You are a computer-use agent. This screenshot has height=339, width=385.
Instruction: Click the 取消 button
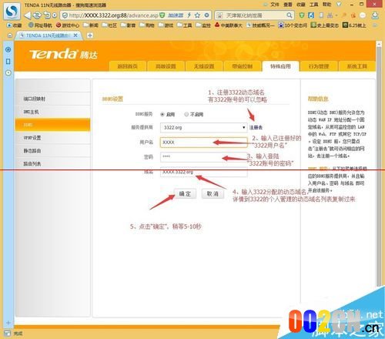coord(213,193)
